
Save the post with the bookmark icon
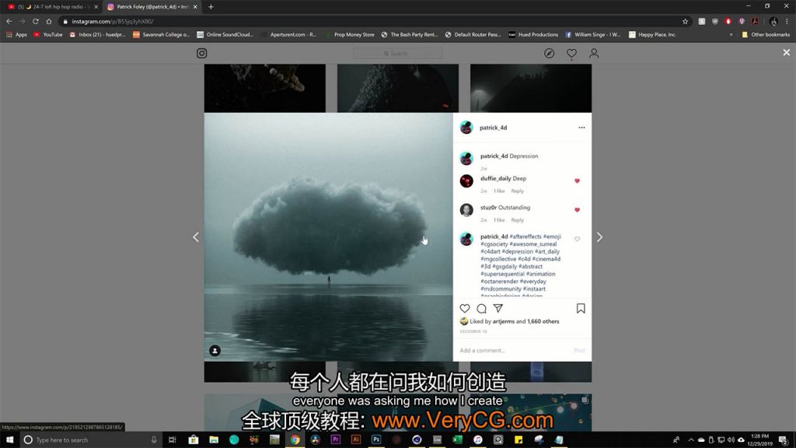[581, 308]
